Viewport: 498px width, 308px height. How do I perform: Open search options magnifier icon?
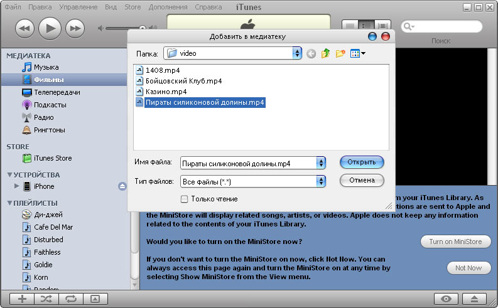(408, 26)
